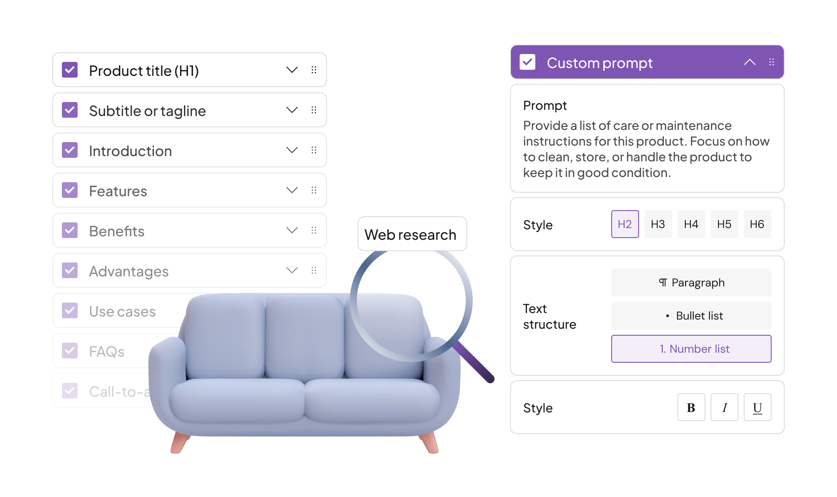
Task: Select the H3 heading style
Action: tap(658, 224)
